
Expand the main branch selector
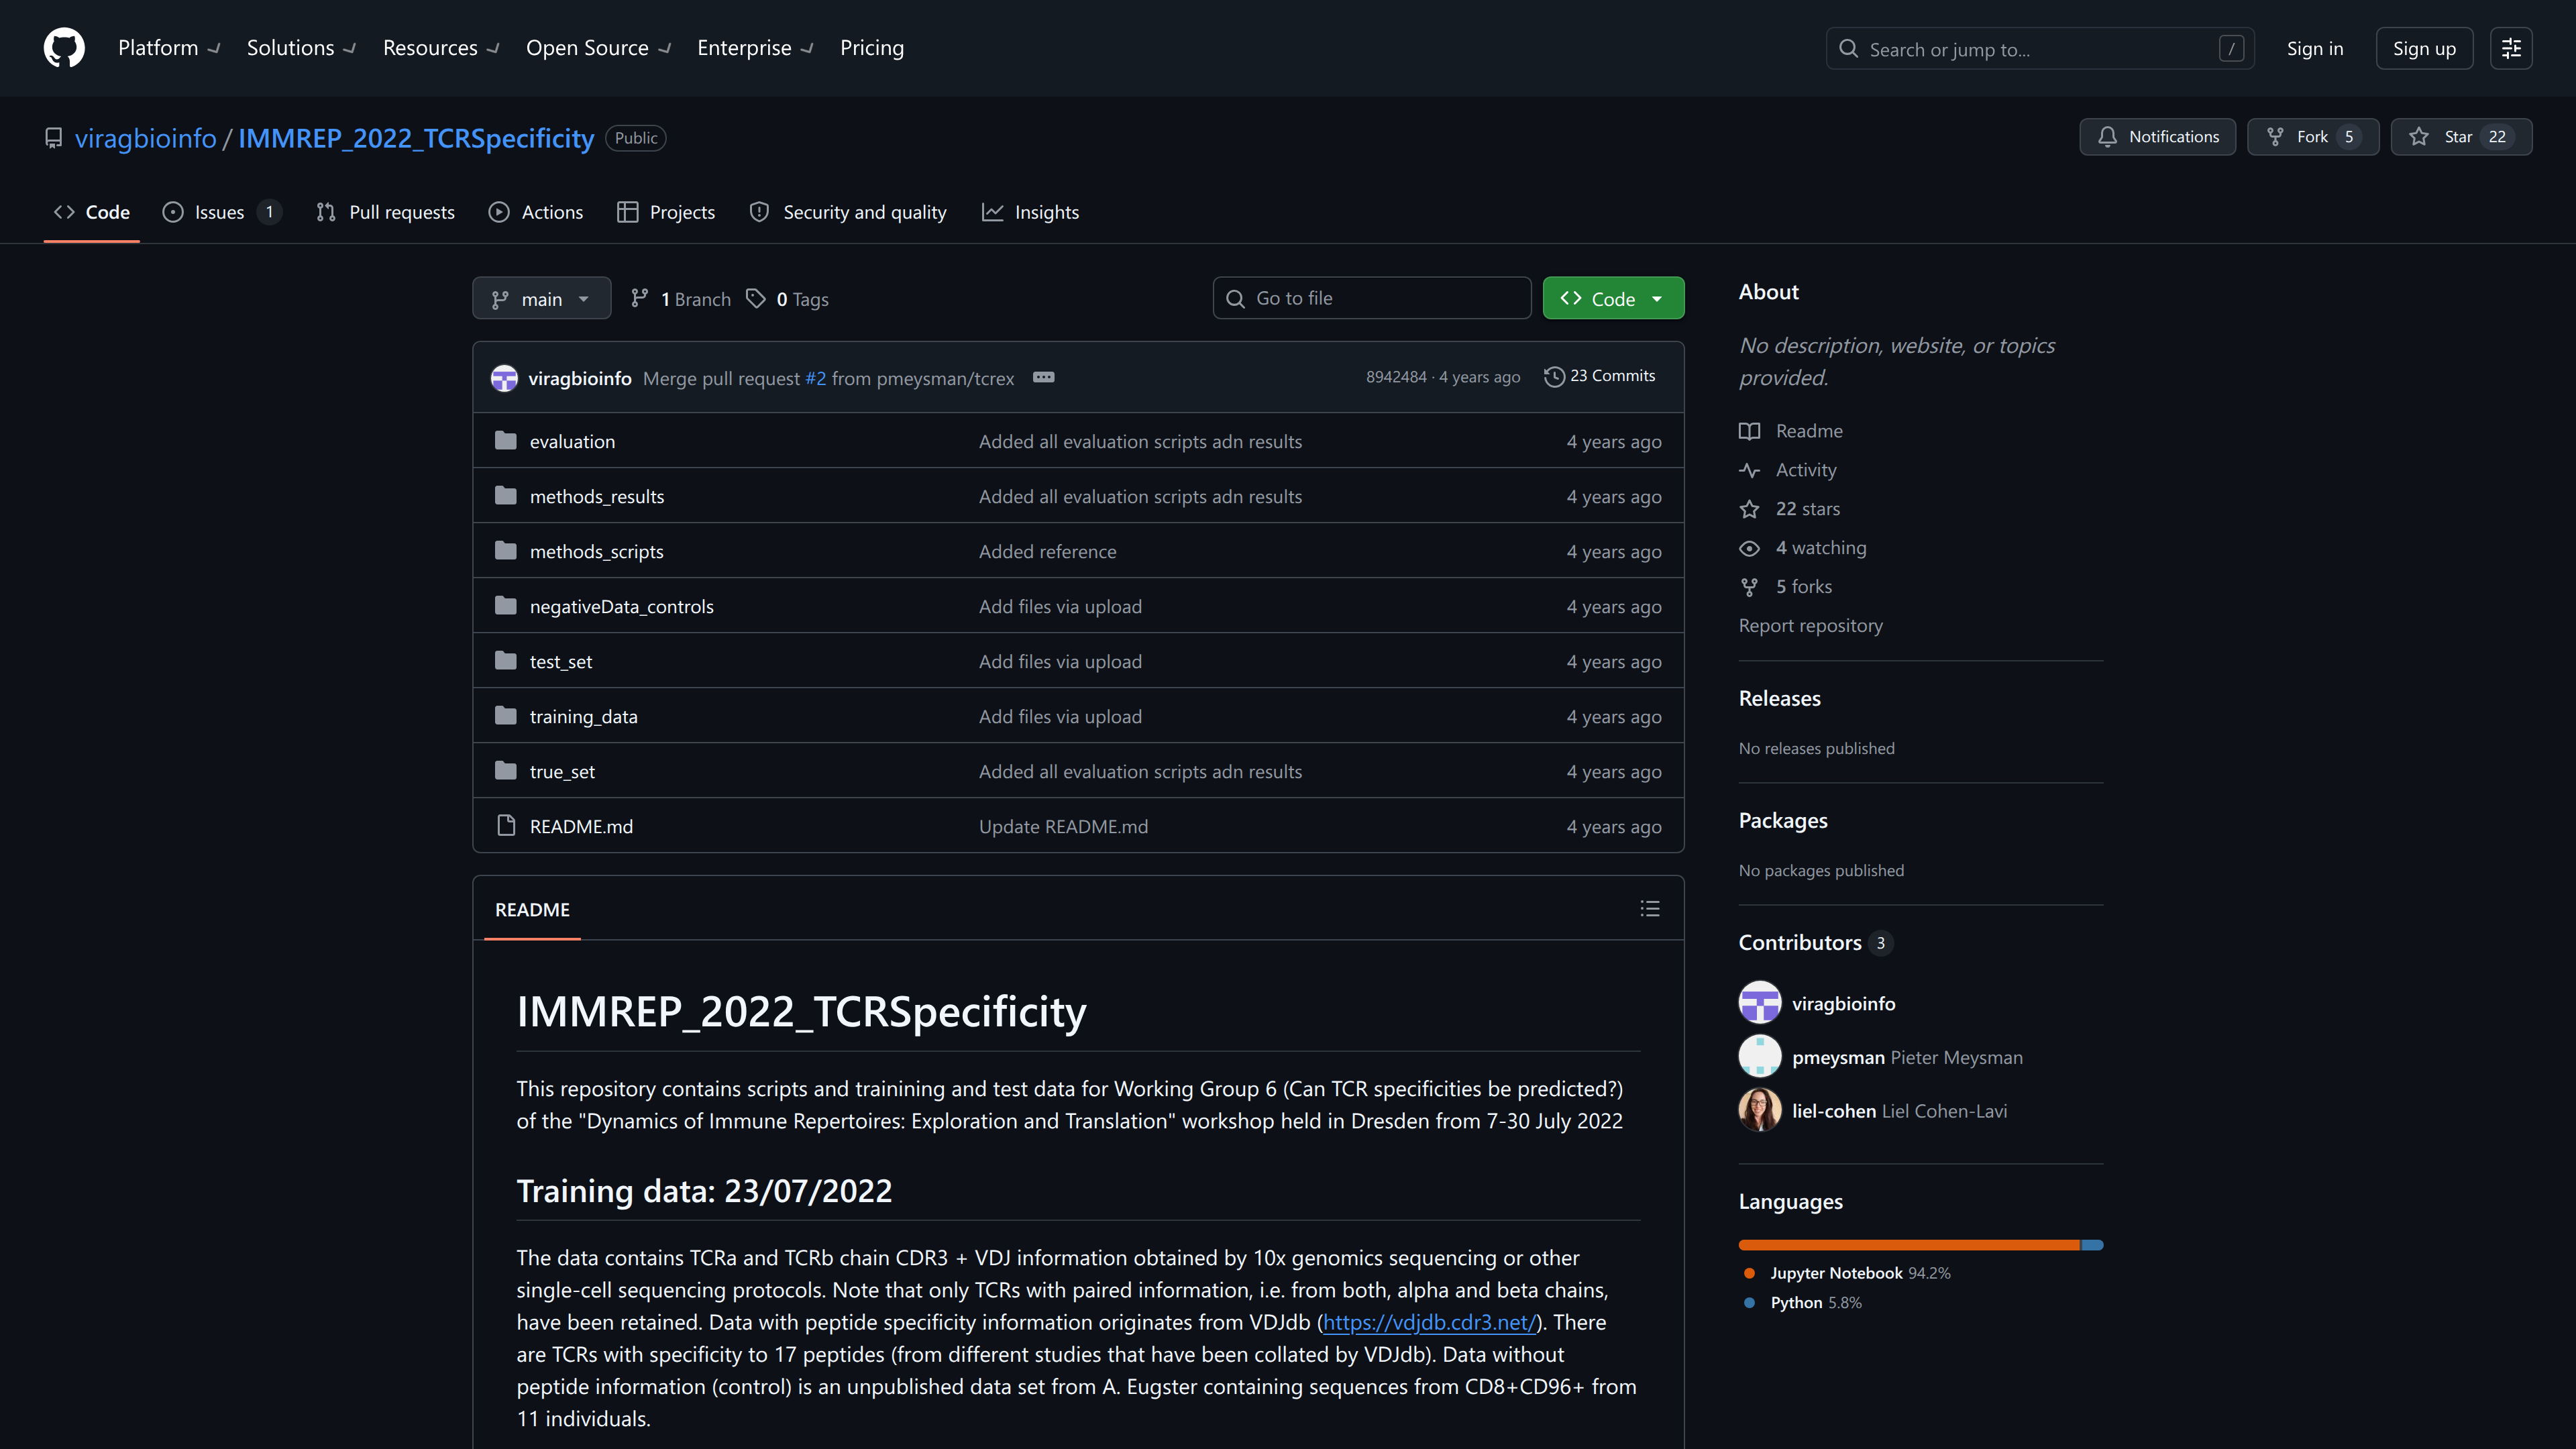(541, 298)
